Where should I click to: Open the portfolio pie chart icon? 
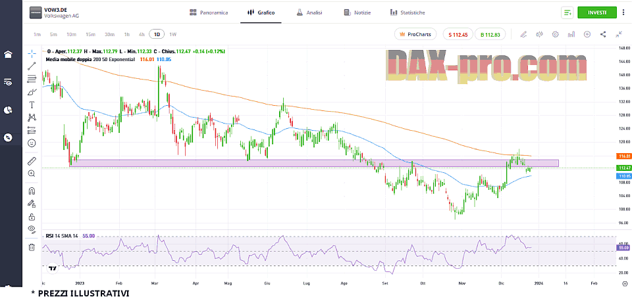[8, 110]
